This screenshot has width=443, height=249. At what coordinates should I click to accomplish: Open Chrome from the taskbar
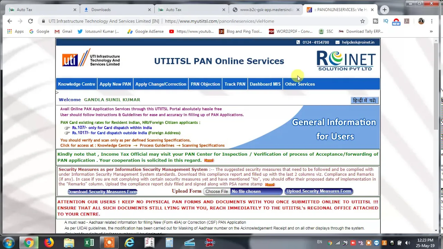[x=29, y=242]
